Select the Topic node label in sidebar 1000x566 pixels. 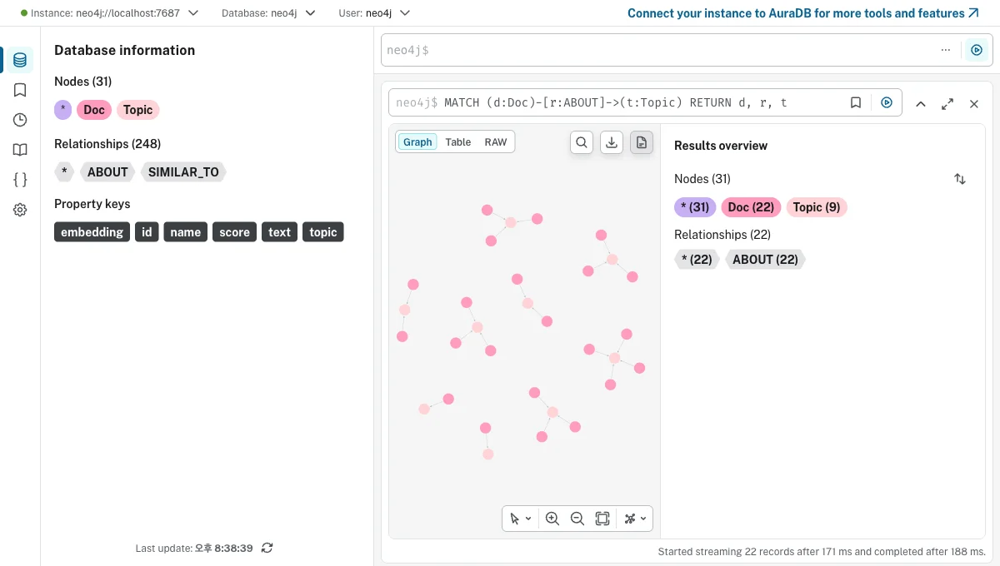pyautogui.click(x=138, y=110)
